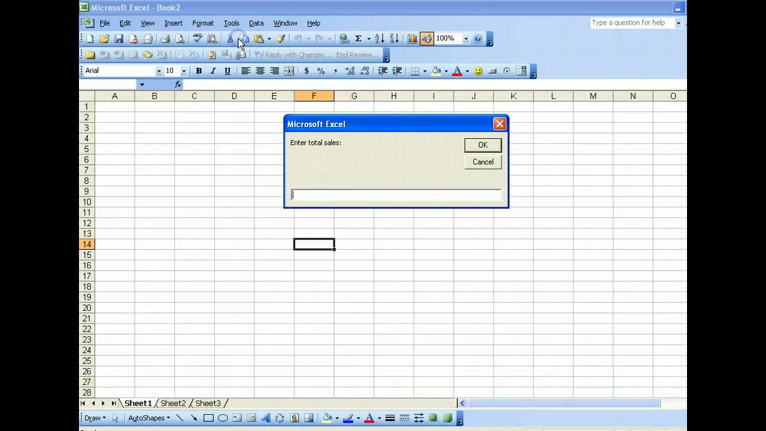Launch the Chart Wizard icon
Viewport: 766px width, 431px height.
pyautogui.click(x=412, y=39)
